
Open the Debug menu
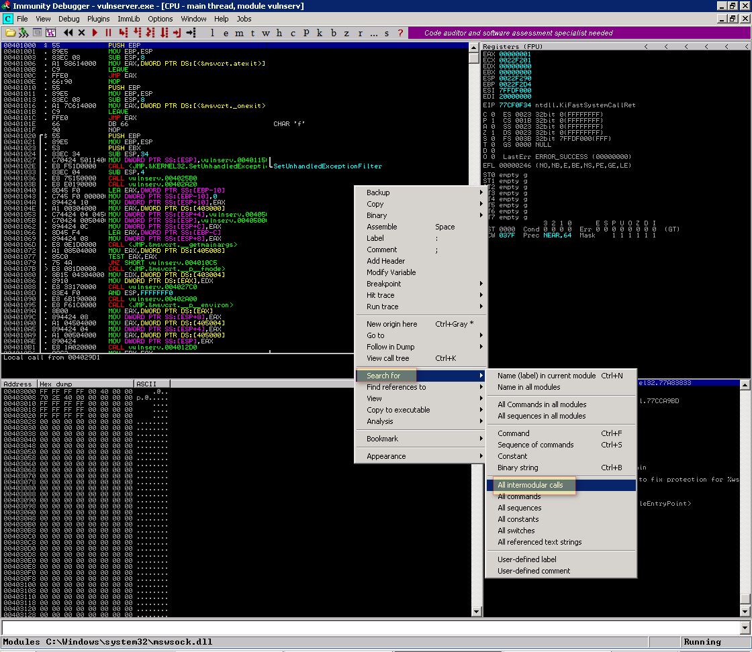coord(68,19)
